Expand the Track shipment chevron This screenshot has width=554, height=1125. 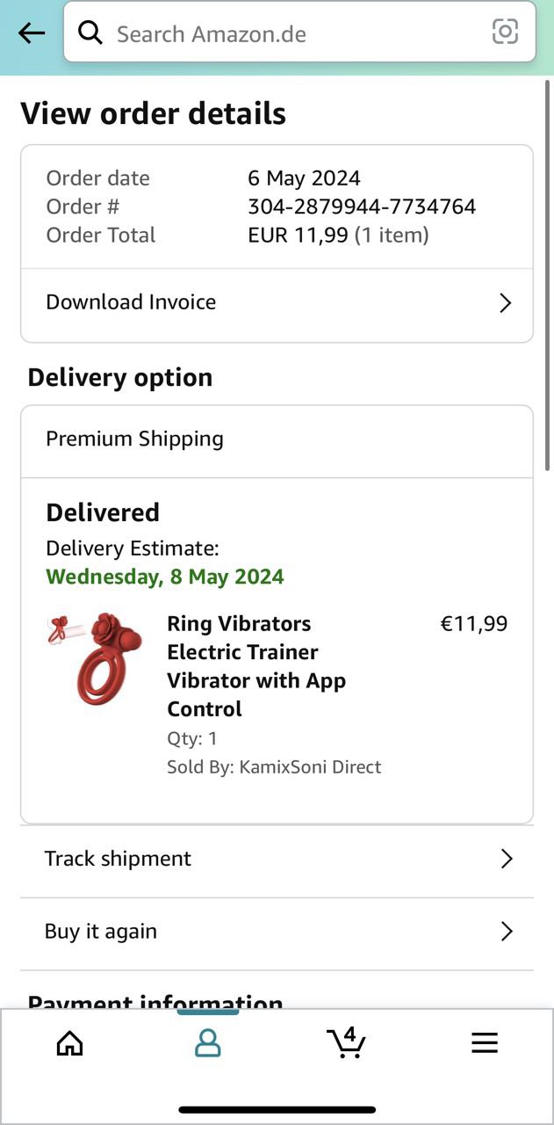[506, 859]
